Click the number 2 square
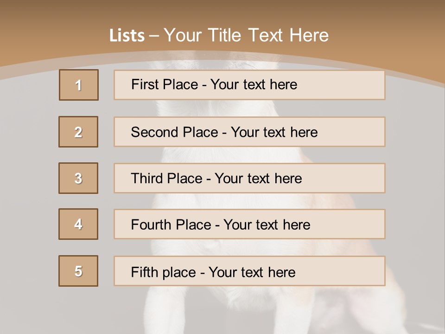 (x=78, y=132)
